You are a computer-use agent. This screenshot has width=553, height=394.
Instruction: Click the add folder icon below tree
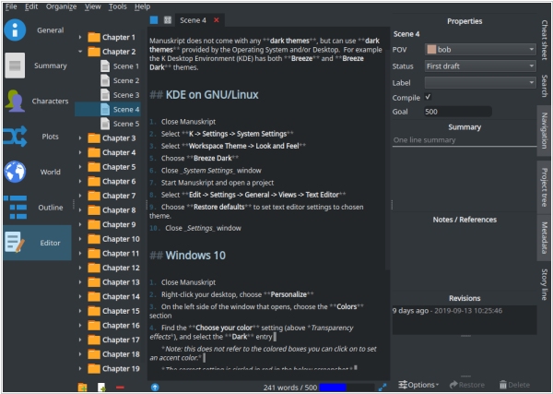(x=83, y=387)
